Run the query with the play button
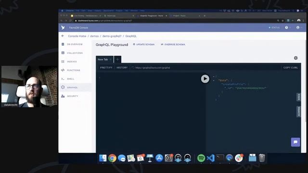 pyautogui.click(x=205, y=79)
